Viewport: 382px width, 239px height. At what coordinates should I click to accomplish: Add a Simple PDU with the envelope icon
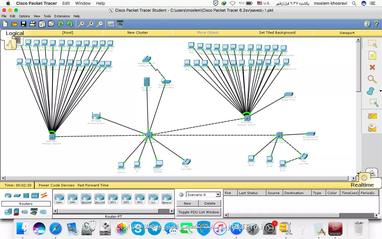click(372, 116)
